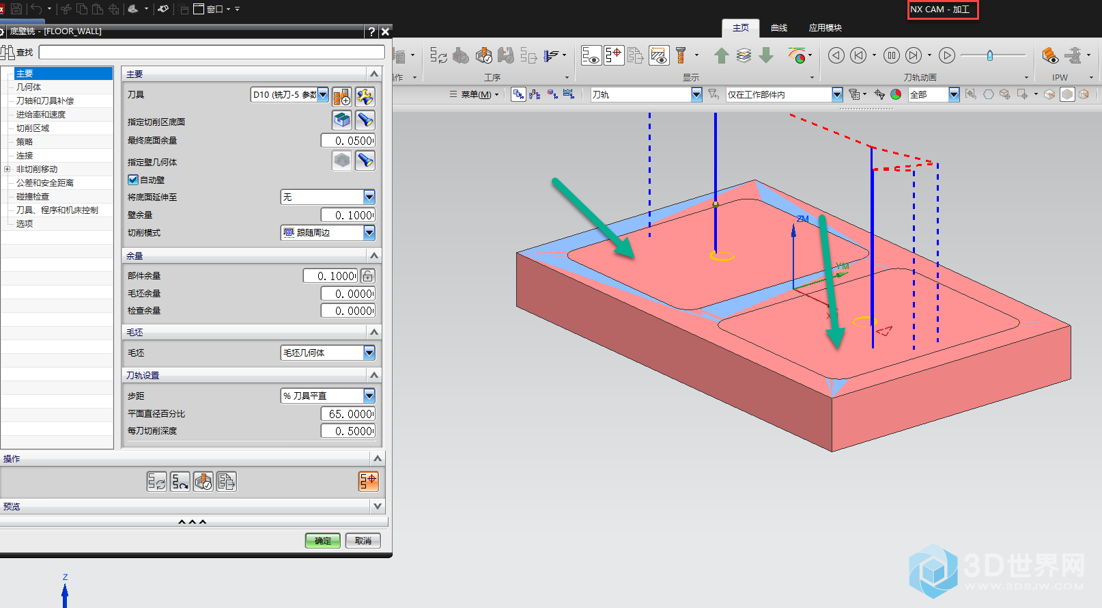Click the Save icon in the top toolbar
Image resolution: width=1102 pixels, height=608 pixels.
tap(16, 9)
